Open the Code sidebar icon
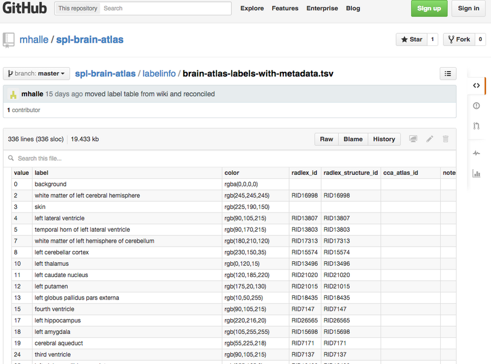Screen dimensions: 491x364 (x=476, y=85)
